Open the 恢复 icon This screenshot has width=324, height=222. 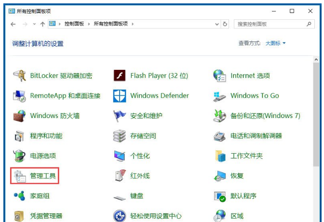pos(220,176)
